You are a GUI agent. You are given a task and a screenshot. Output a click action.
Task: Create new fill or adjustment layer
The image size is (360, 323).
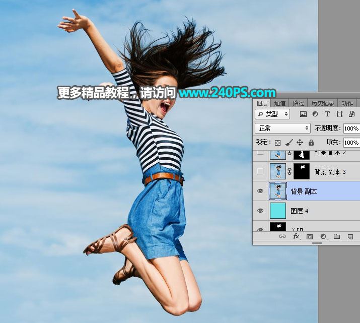point(323,237)
